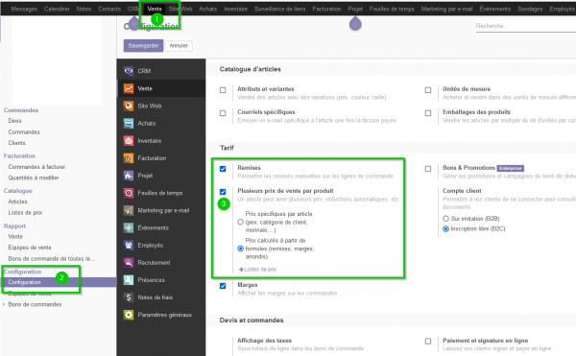Select Prix spécifiques par article radio
Viewport: 576px width, 356px height.
(x=241, y=222)
